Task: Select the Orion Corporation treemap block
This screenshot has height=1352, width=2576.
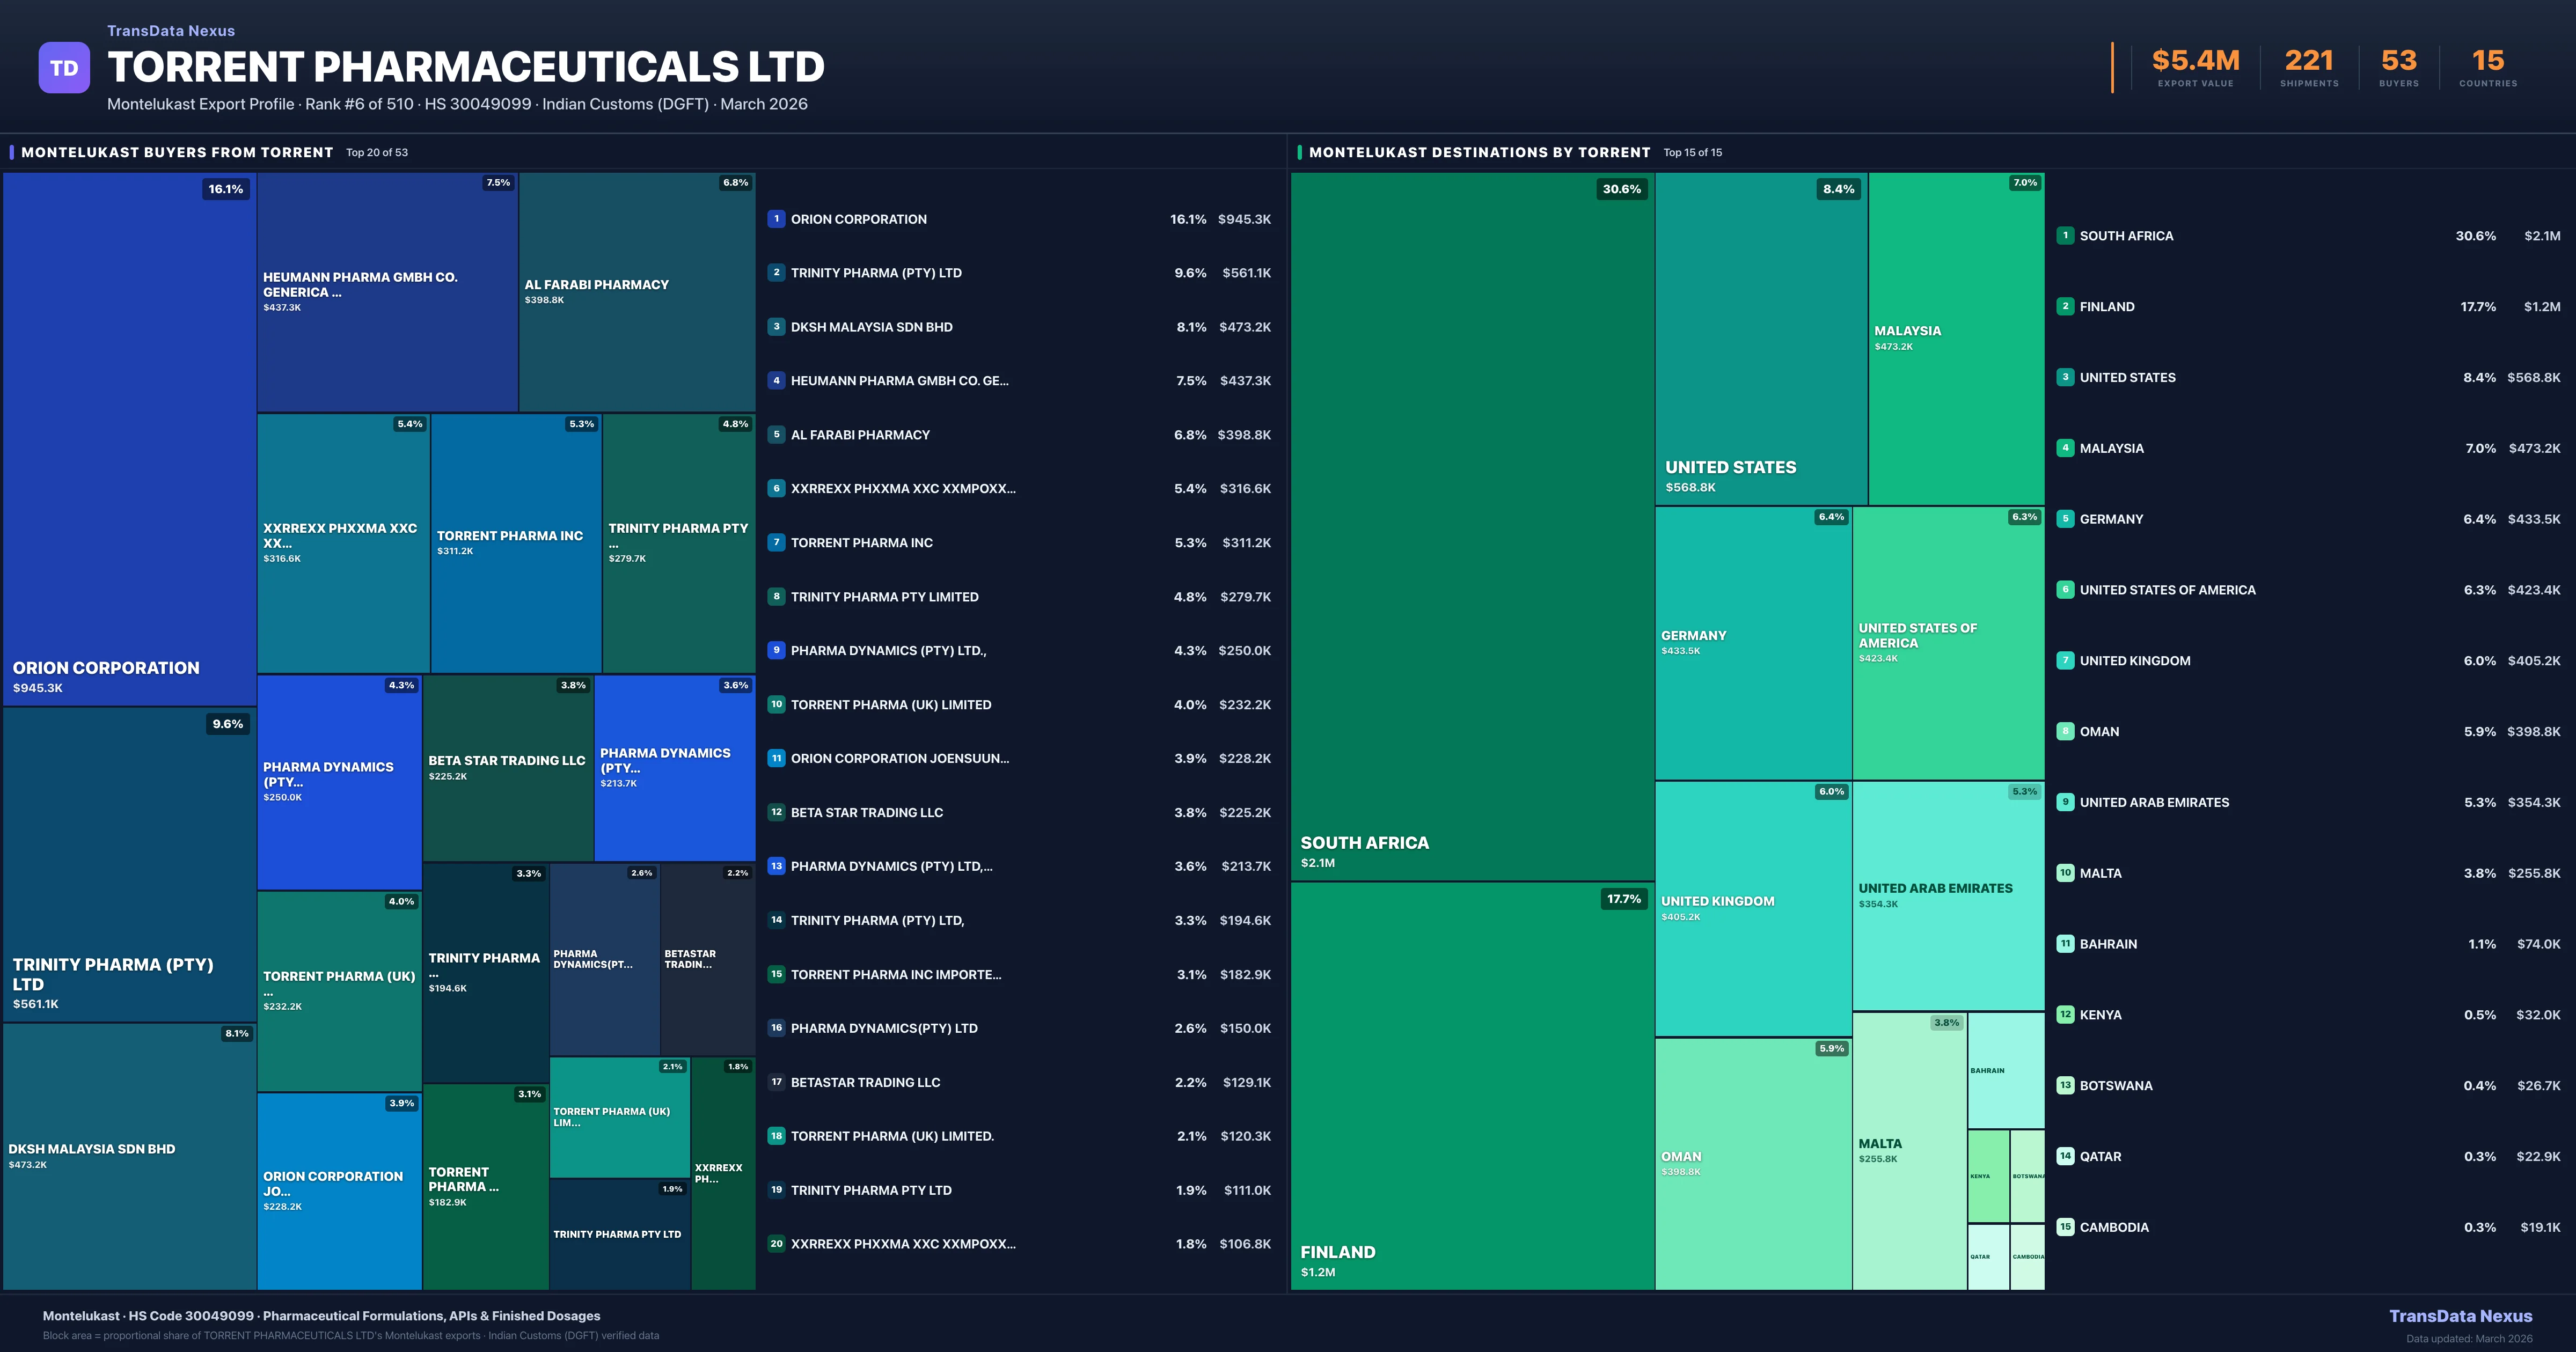Action: [129, 440]
